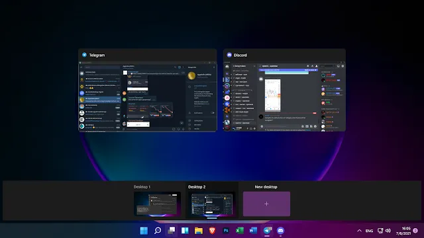Click the Discord window title text
Screen dimensions: 424x238
click(x=240, y=55)
